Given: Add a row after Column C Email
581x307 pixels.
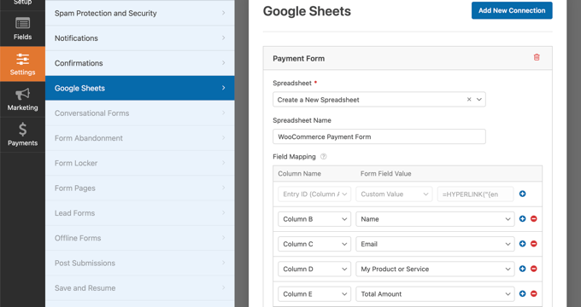Looking at the screenshot, I should 522,244.
